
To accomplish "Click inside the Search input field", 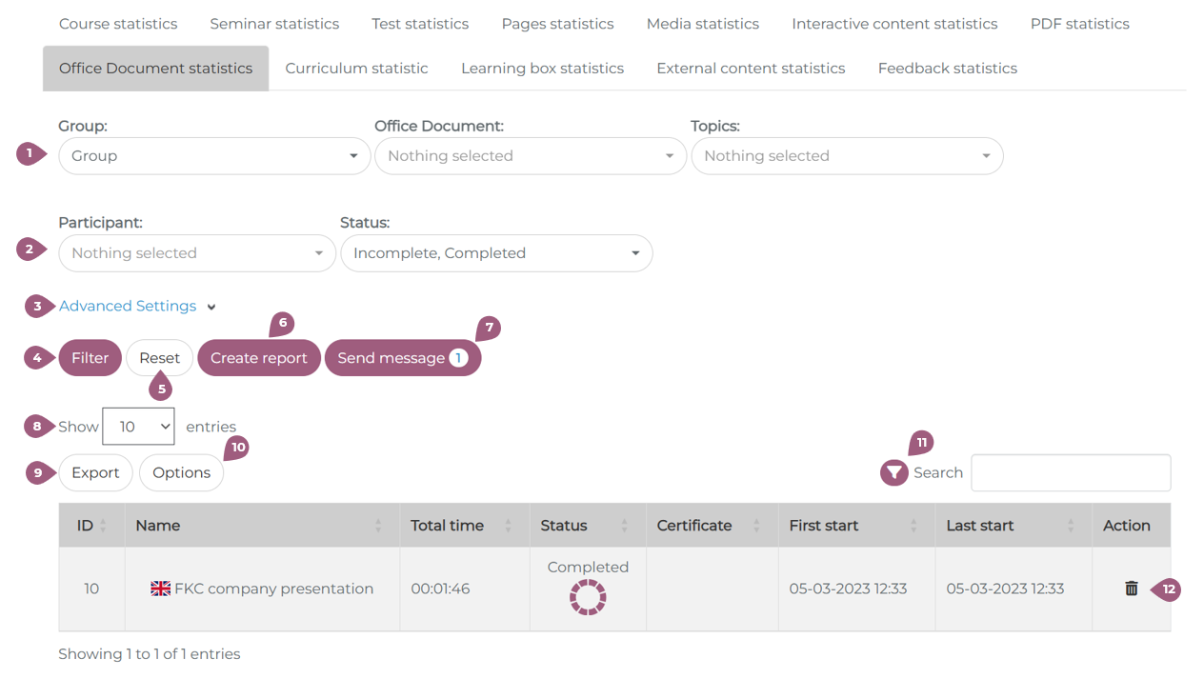I will coord(1070,473).
